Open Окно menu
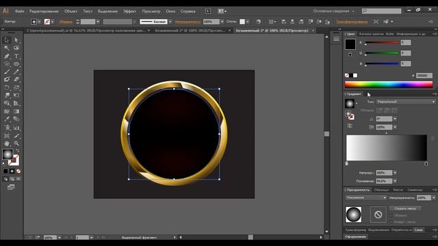This screenshot has width=438, height=246. pyautogui.click(x=170, y=11)
